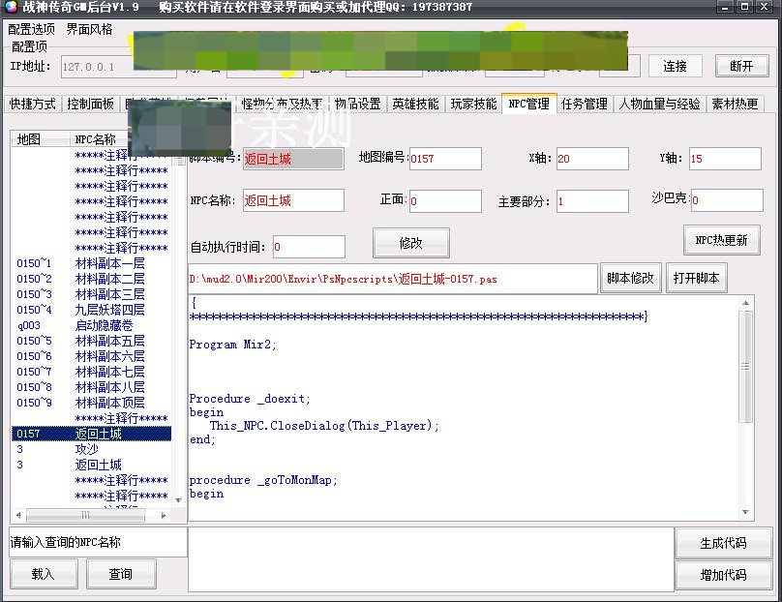Image resolution: width=782 pixels, height=602 pixels.
Task: Select 九层妖塔四层 in the NPC list
Action: (x=110, y=310)
